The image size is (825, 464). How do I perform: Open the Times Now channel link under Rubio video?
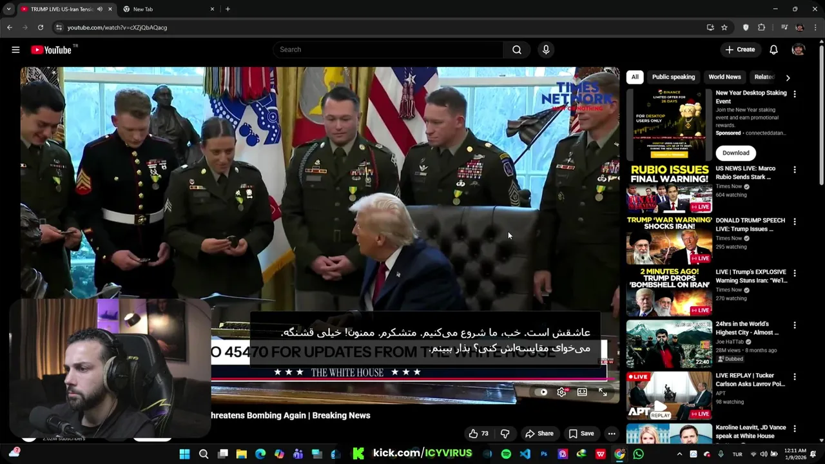click(728, 186)
